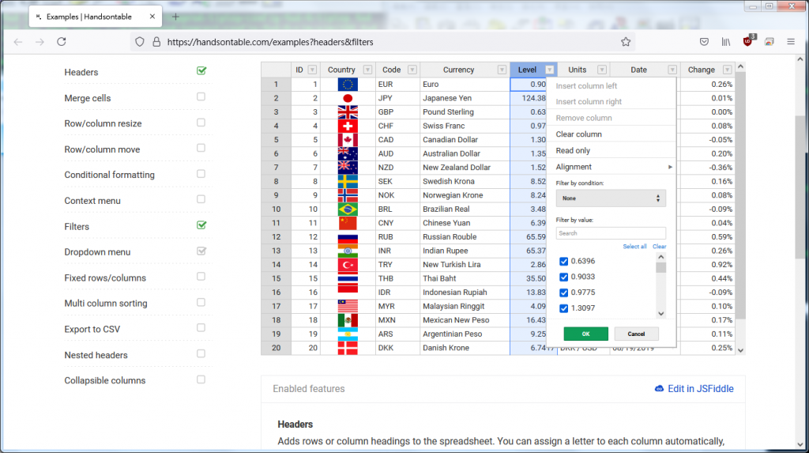Click the Mexico flag
Image resolution: width=809 pixels, height=453 pixels.
pos(348,320)
